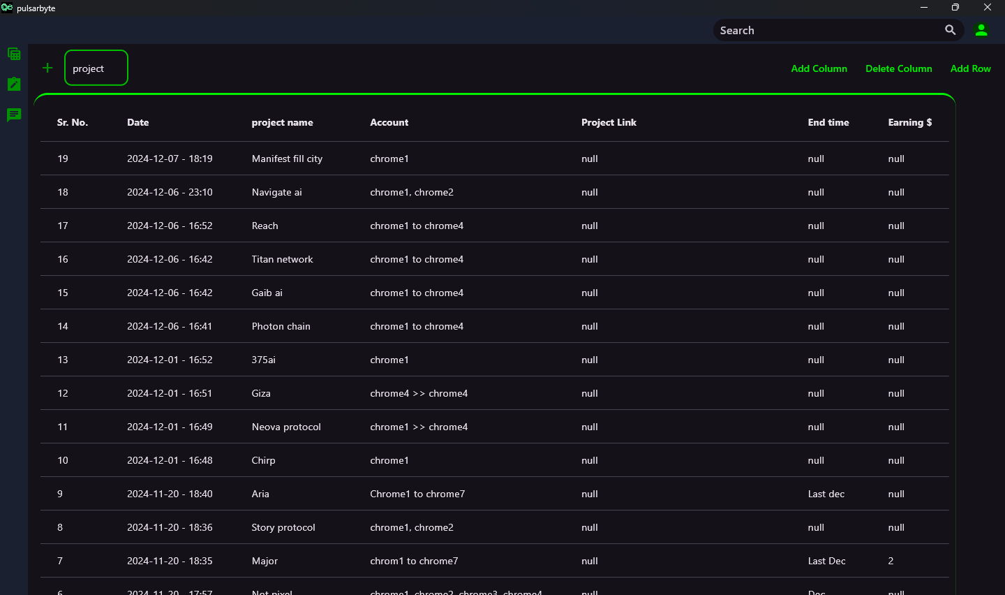
Task: Click serial number 13
Action: click(63, 360)
